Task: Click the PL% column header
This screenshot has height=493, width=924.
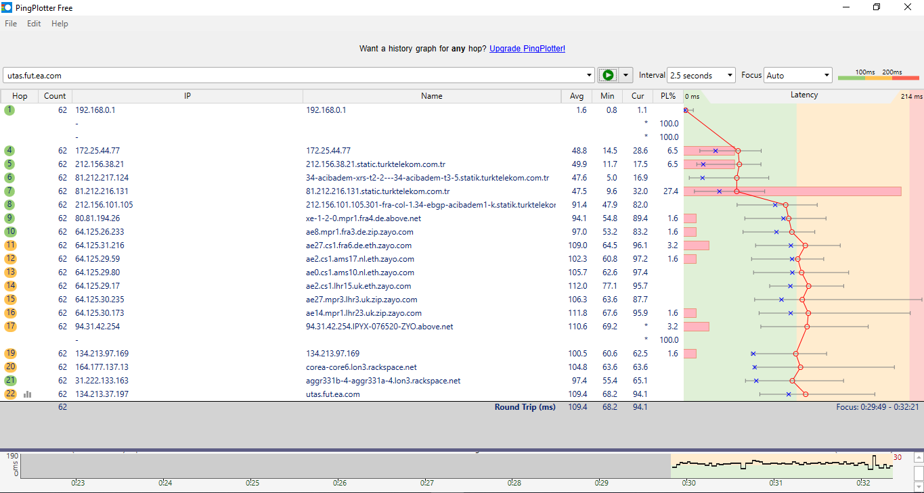Action: pos(668,96)
